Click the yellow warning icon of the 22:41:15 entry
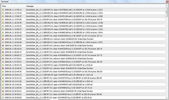Image resolution: width=169 pixels, height=100 pixels. tap(3, 78)
